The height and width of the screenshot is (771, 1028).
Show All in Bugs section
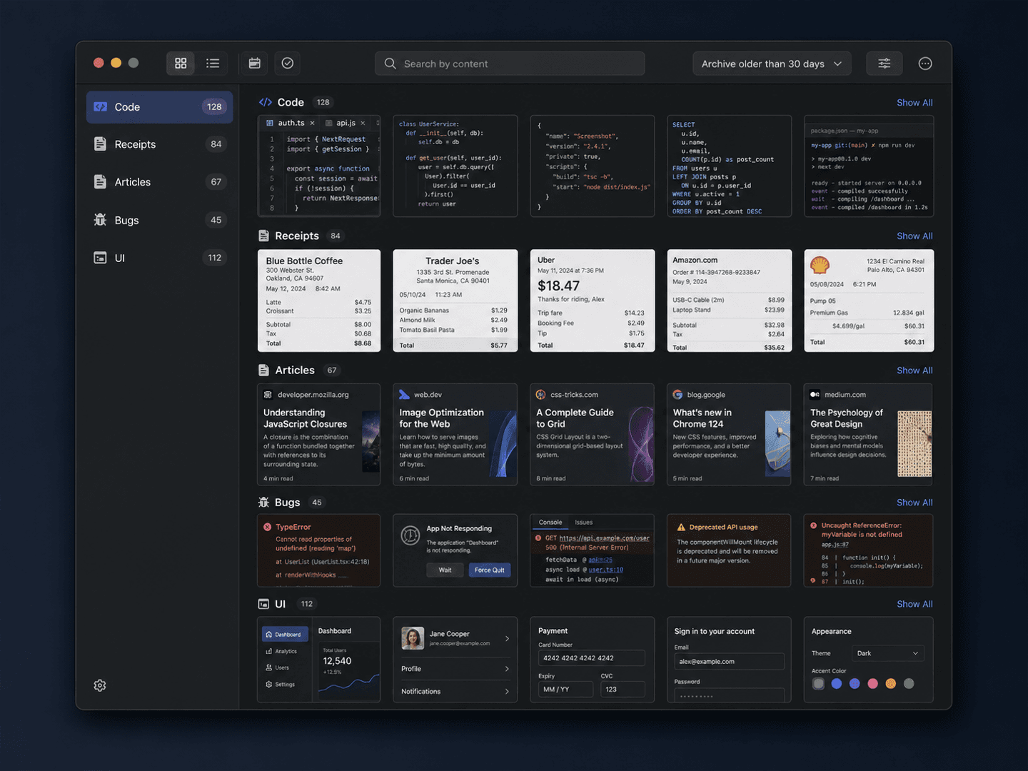pos(914,503)
